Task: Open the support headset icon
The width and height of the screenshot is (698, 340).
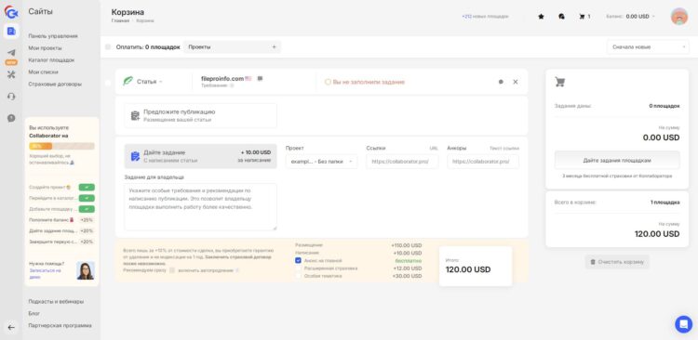Action: (x=11, y=96)
